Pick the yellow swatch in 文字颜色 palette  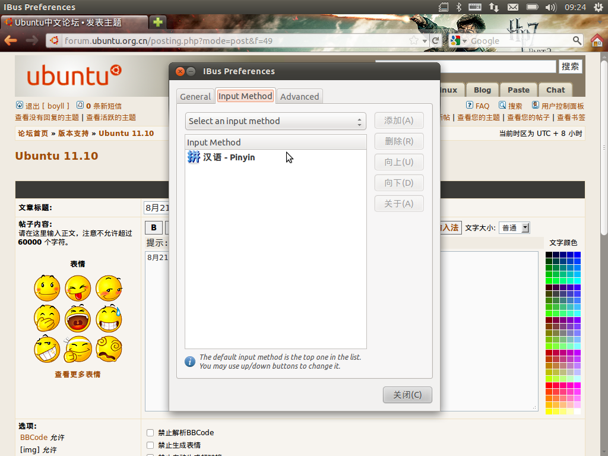[549, 411]
